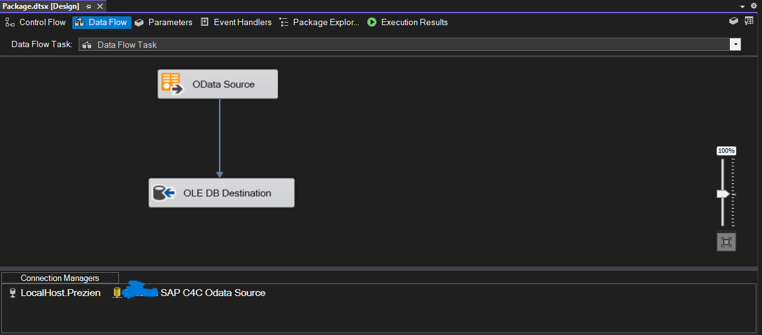The width and height of the screenshot is (762, 335).
Task: Click the OLE DB Destination database icon
Action: coord(164,193)
